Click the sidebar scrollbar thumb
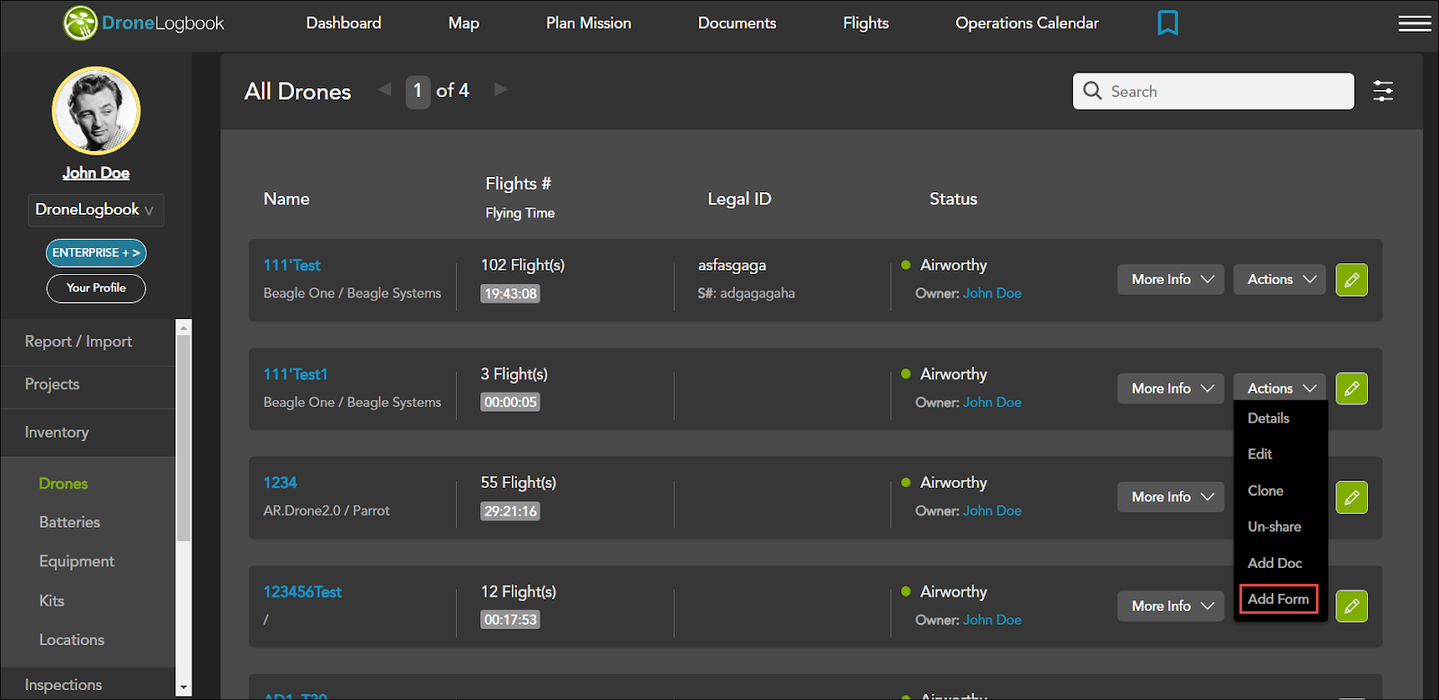The image size is (1439, 700). point(183,439)
